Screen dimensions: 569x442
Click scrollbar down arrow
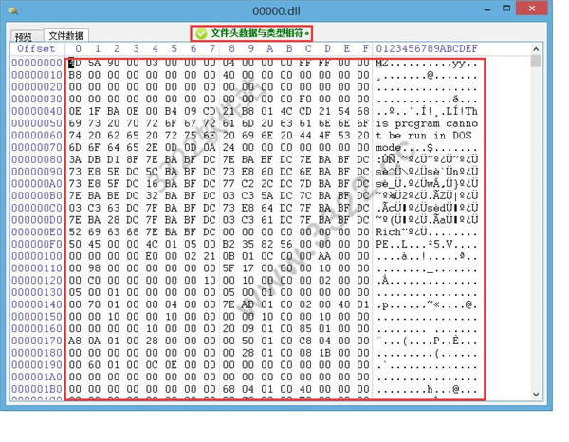tap(537, 395)
